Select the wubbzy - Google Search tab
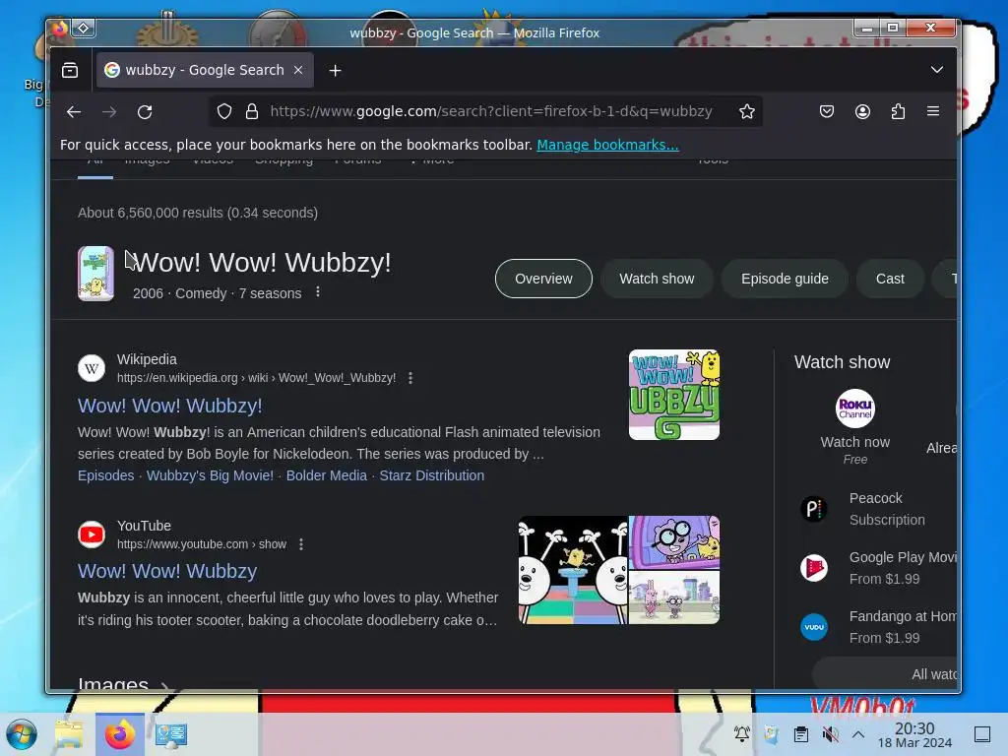1008x756 pixels. 205,70
